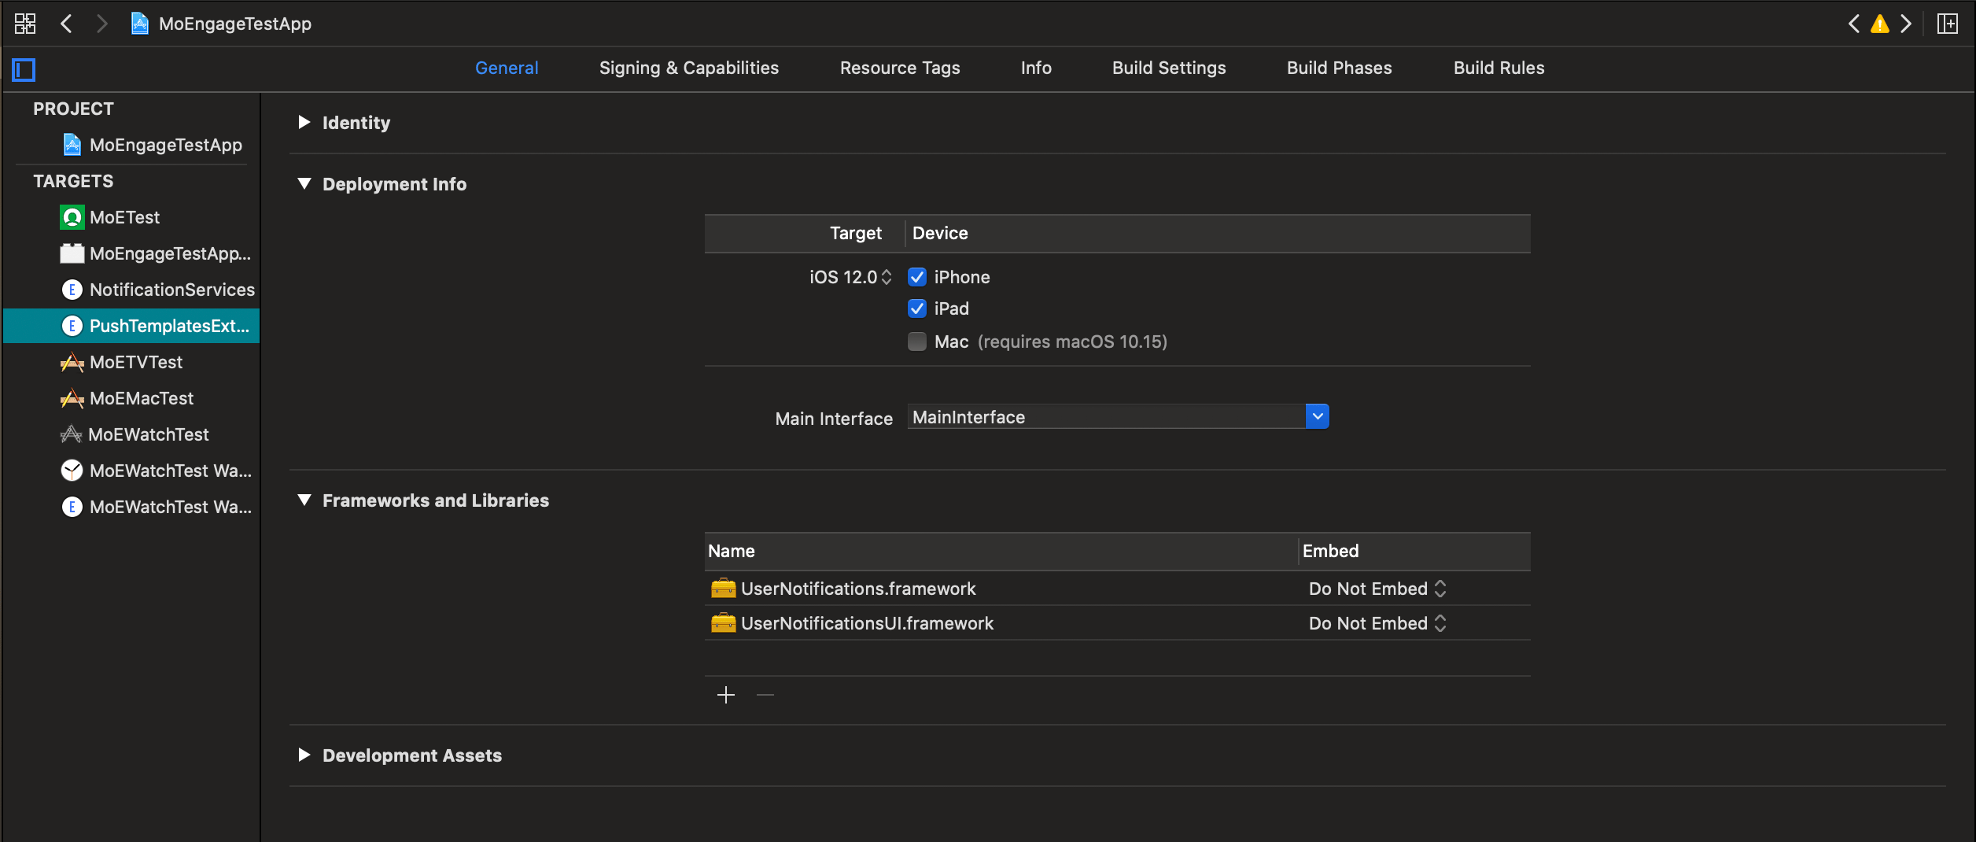Click the PROJECT section header
Image resolution: width=1976 pixels, height=842 pixels.
73,109
